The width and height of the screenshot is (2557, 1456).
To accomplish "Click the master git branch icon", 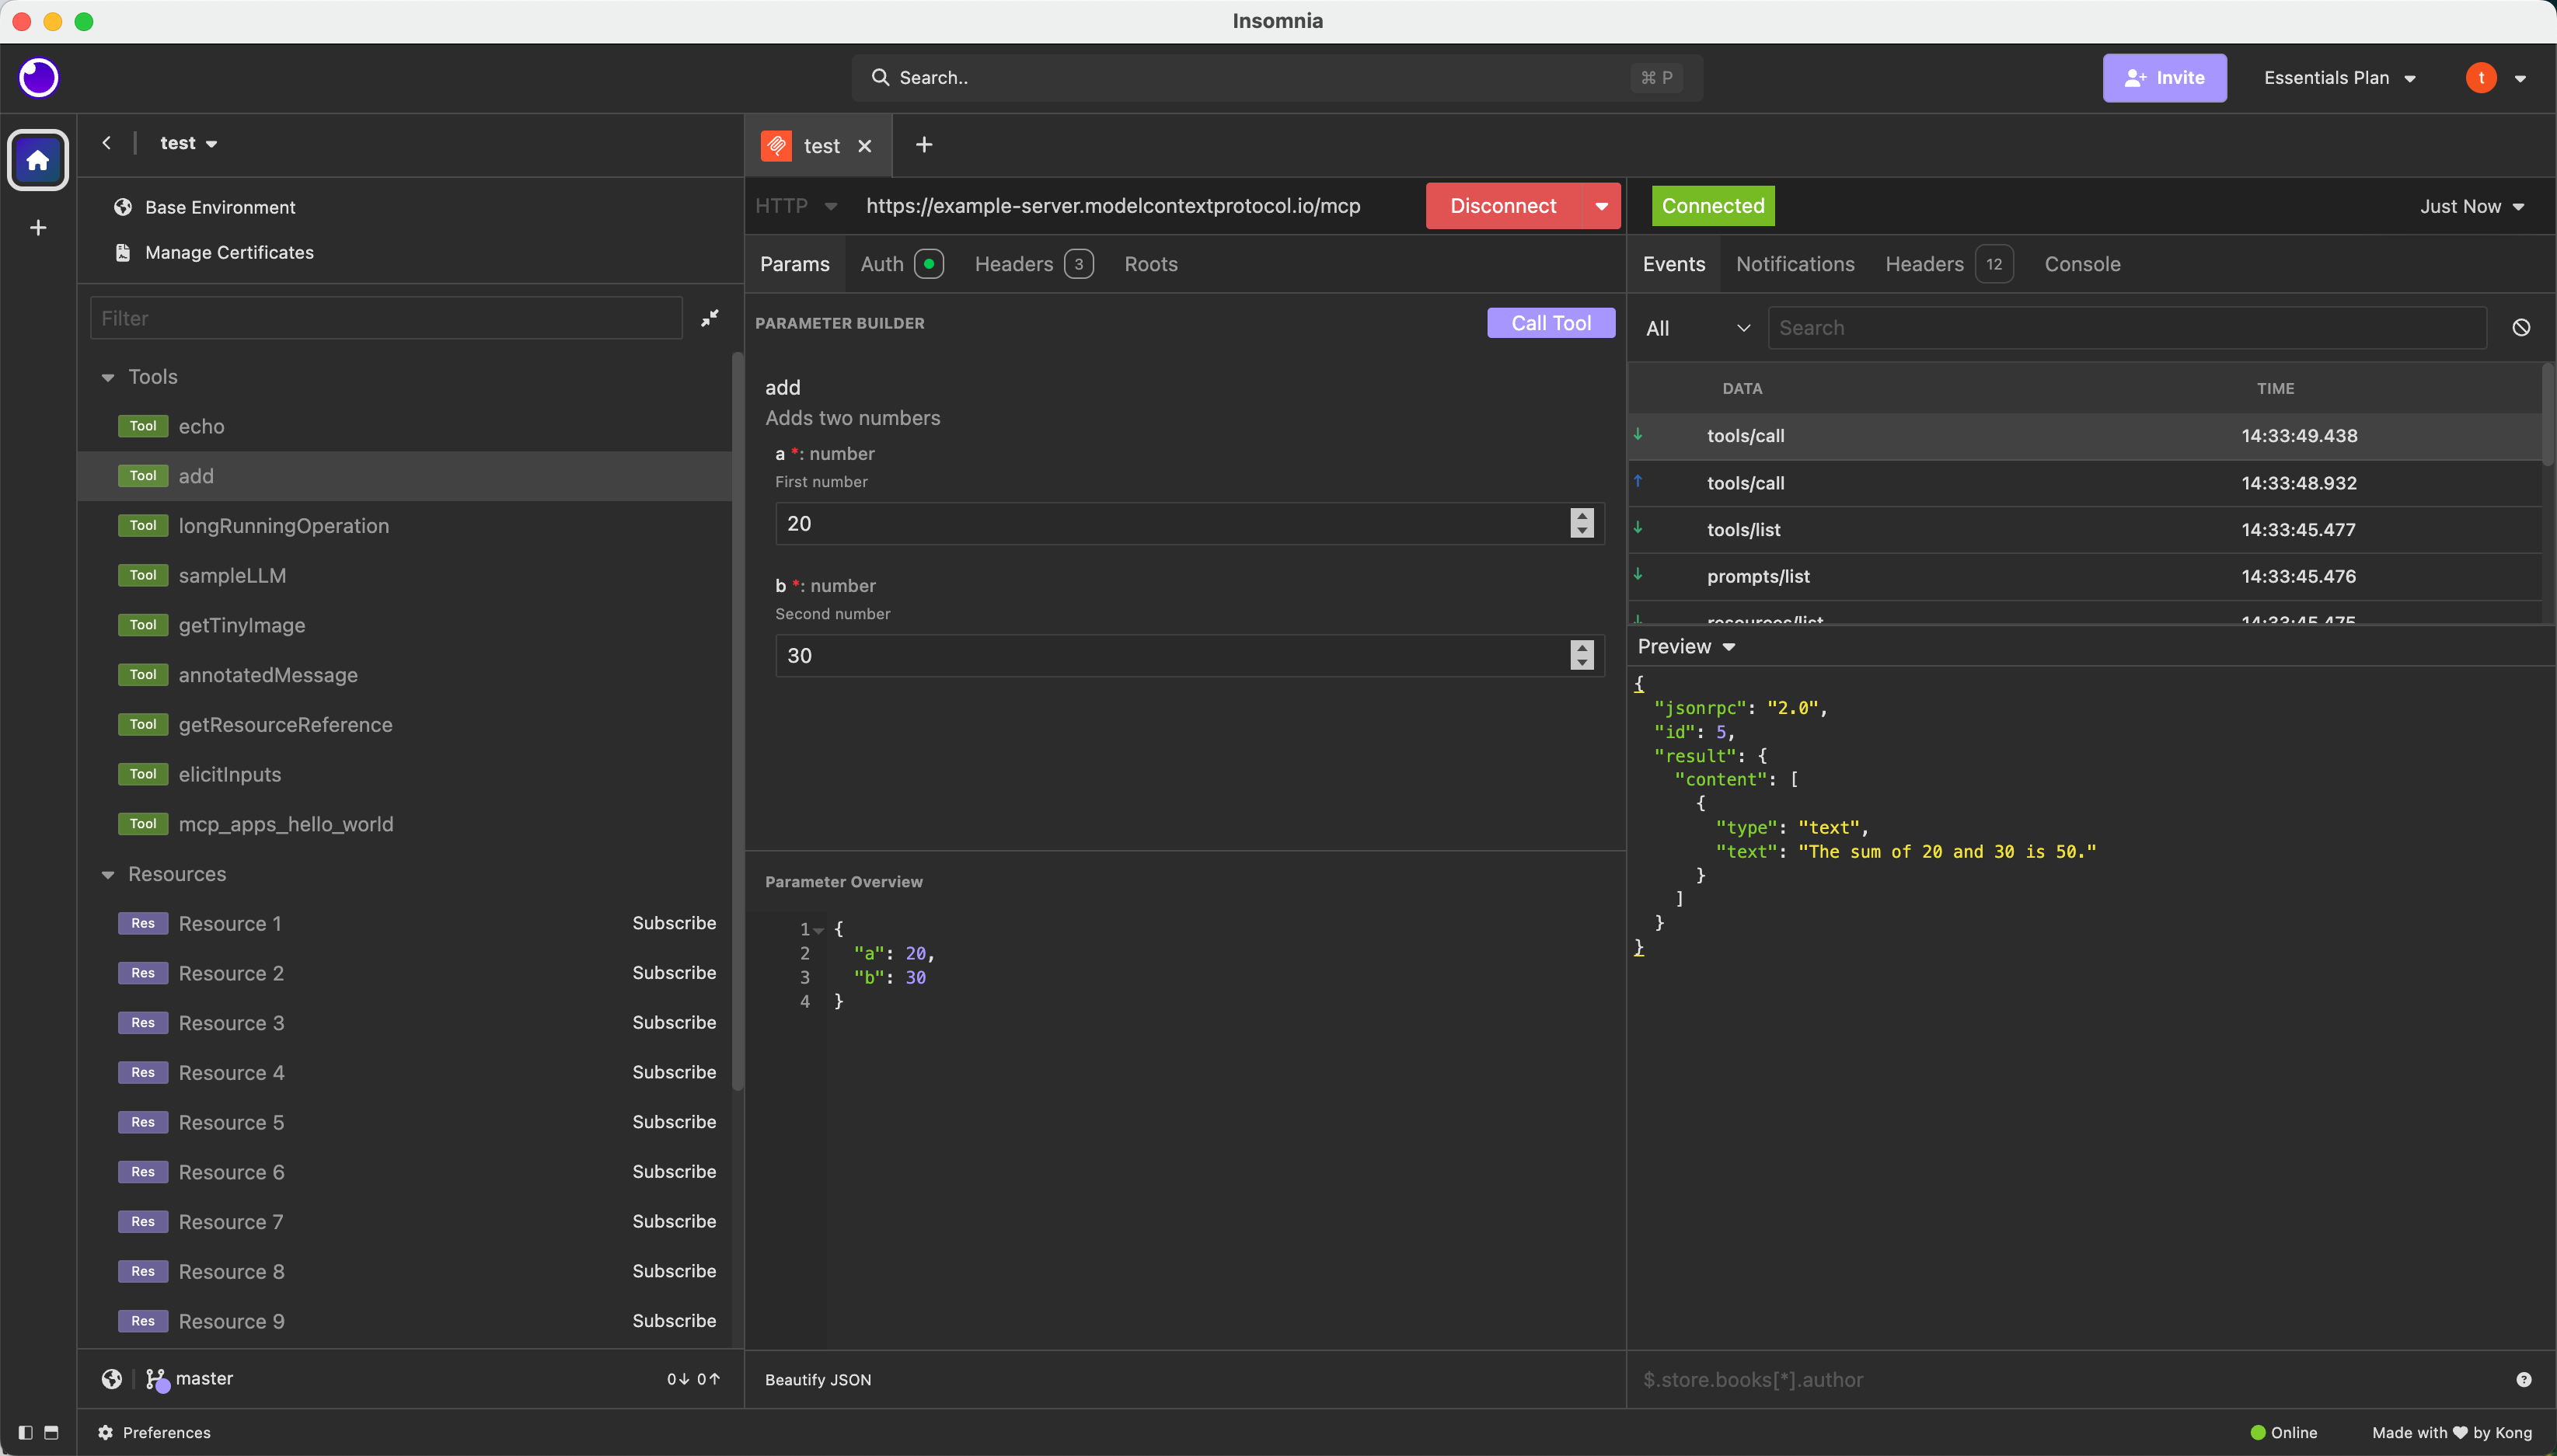I will [156, 1379].
